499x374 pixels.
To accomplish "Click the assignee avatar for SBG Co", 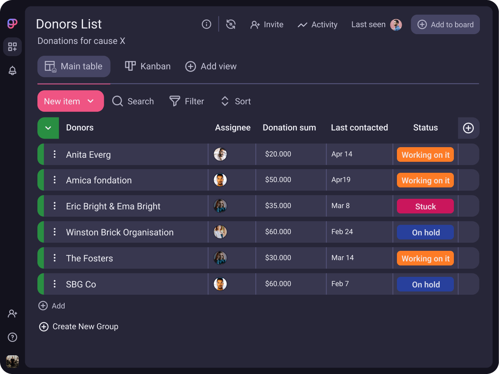I will coord(220,284).
